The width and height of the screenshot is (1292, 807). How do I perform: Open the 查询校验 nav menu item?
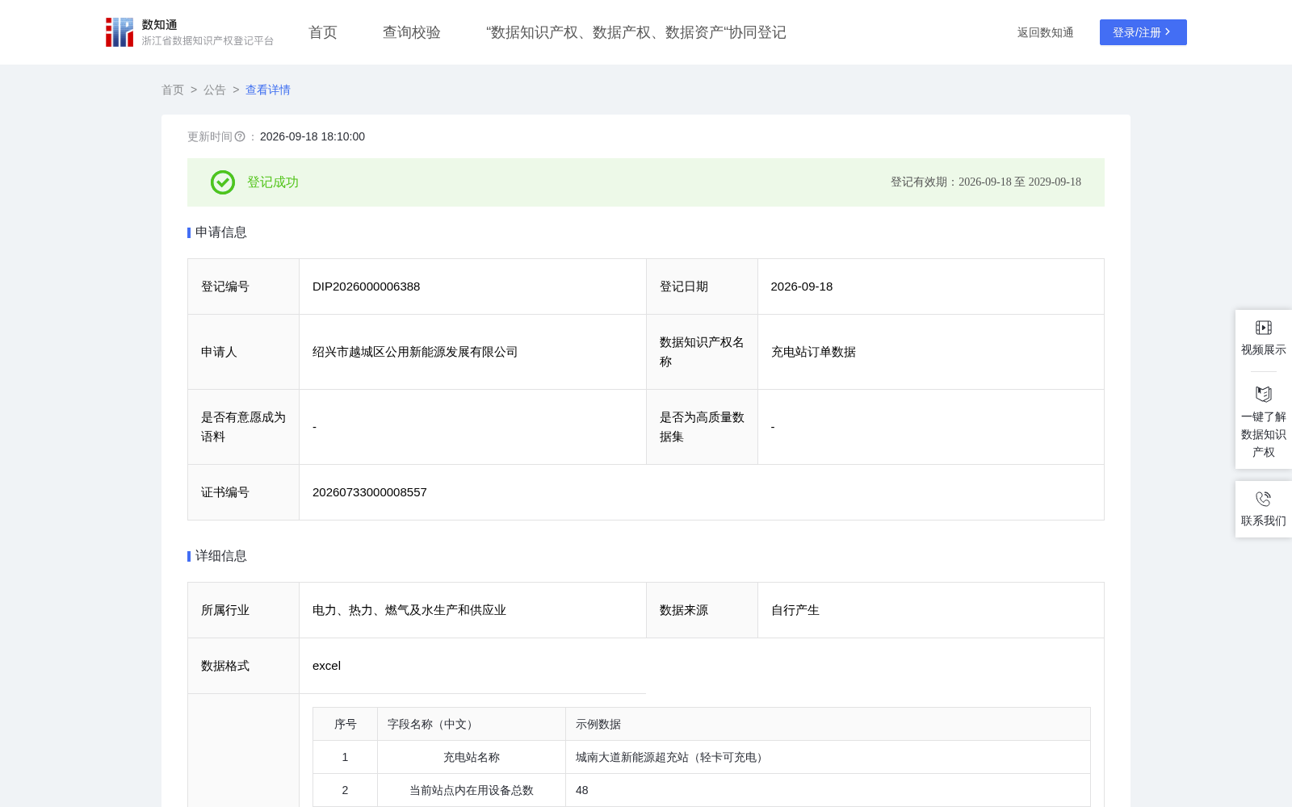coord(412,32)
